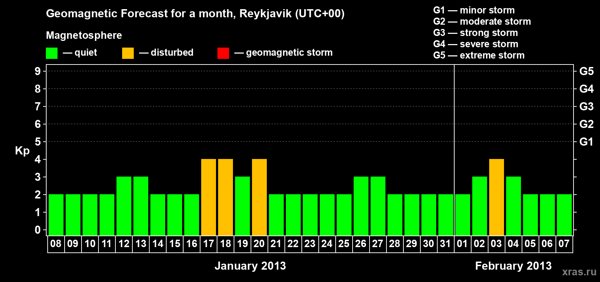Click the Kp axis value 0
Image resolution: width=600 pixels, height=282 pixels.
[x=38, y=230]
